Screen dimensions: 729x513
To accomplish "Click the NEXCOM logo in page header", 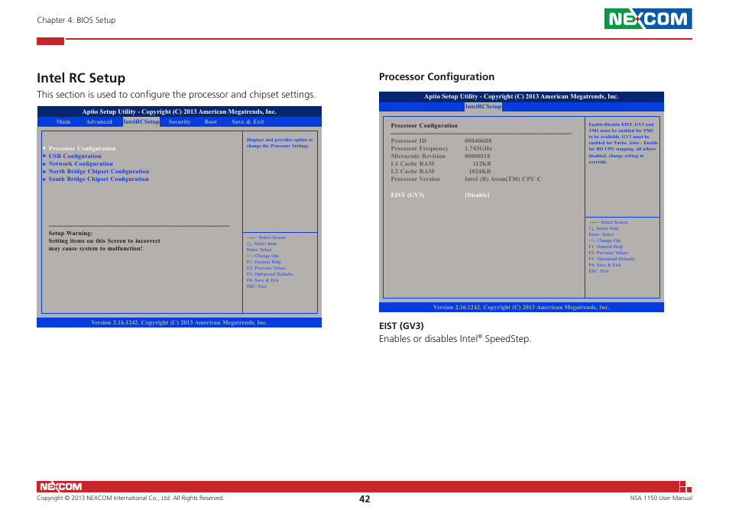I will pyautogui.click(x=648, y=18).
